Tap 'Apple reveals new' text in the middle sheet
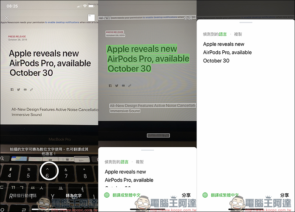 point(125,172)
